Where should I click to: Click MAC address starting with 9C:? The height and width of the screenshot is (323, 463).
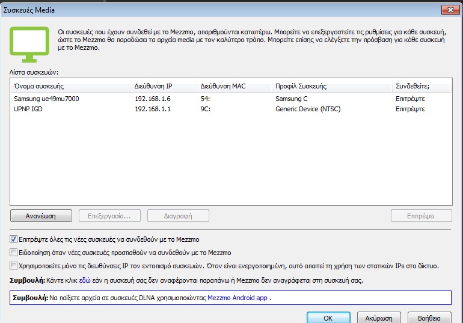206,109
